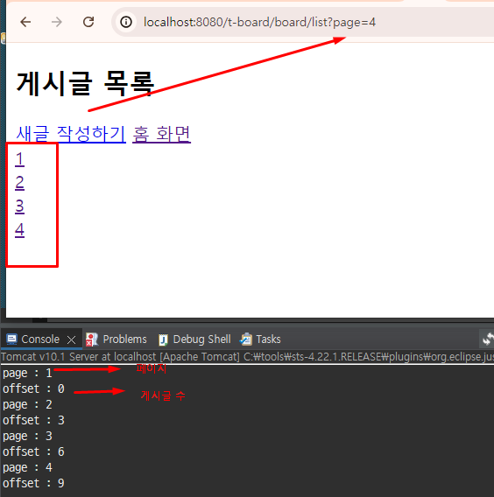Image resolution: width=494 pixels, height=497 pixels.
Task: Click console line 'page : 2'
Action: [27, 404]
